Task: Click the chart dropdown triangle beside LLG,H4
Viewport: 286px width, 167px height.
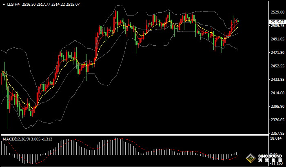Action: (3, 4)
